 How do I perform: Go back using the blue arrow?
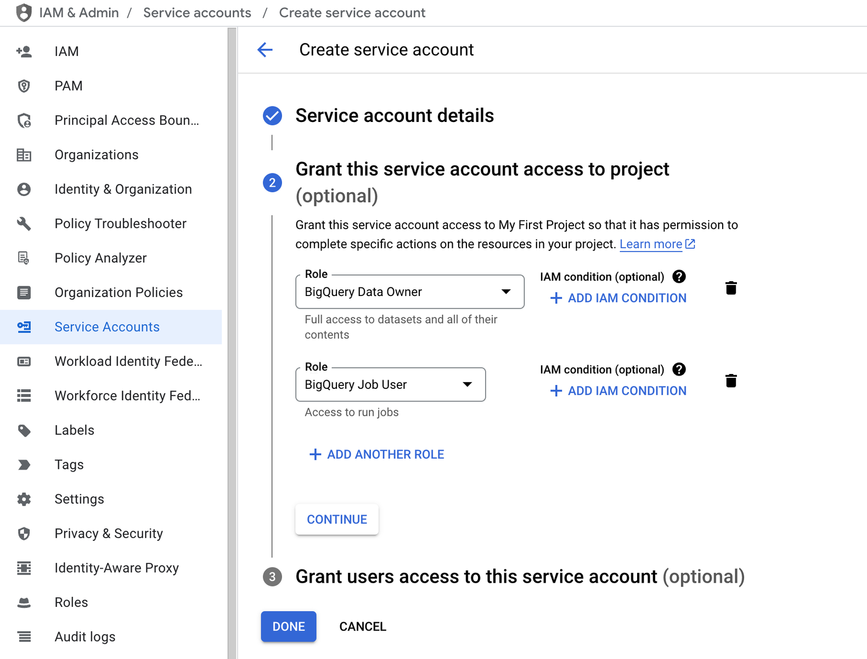click(x=265, y=50)
